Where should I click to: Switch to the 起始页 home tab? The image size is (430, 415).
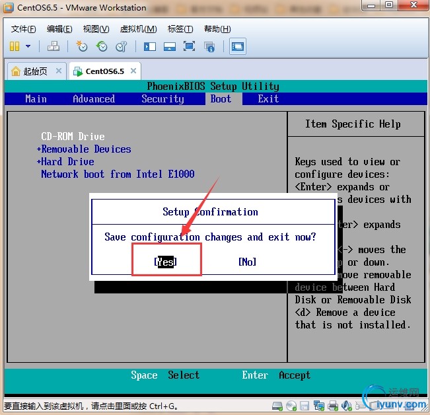pos(36,71)
